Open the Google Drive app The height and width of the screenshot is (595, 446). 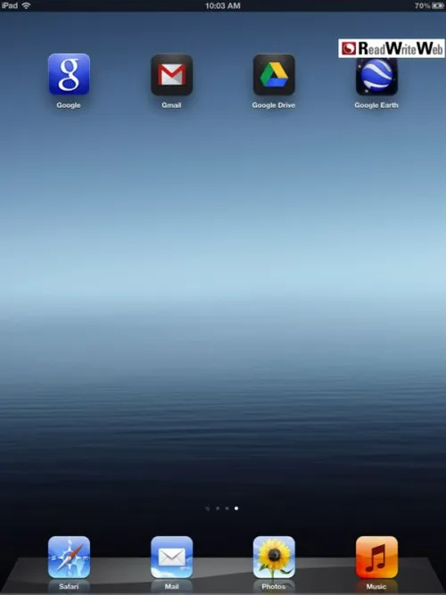274,74
